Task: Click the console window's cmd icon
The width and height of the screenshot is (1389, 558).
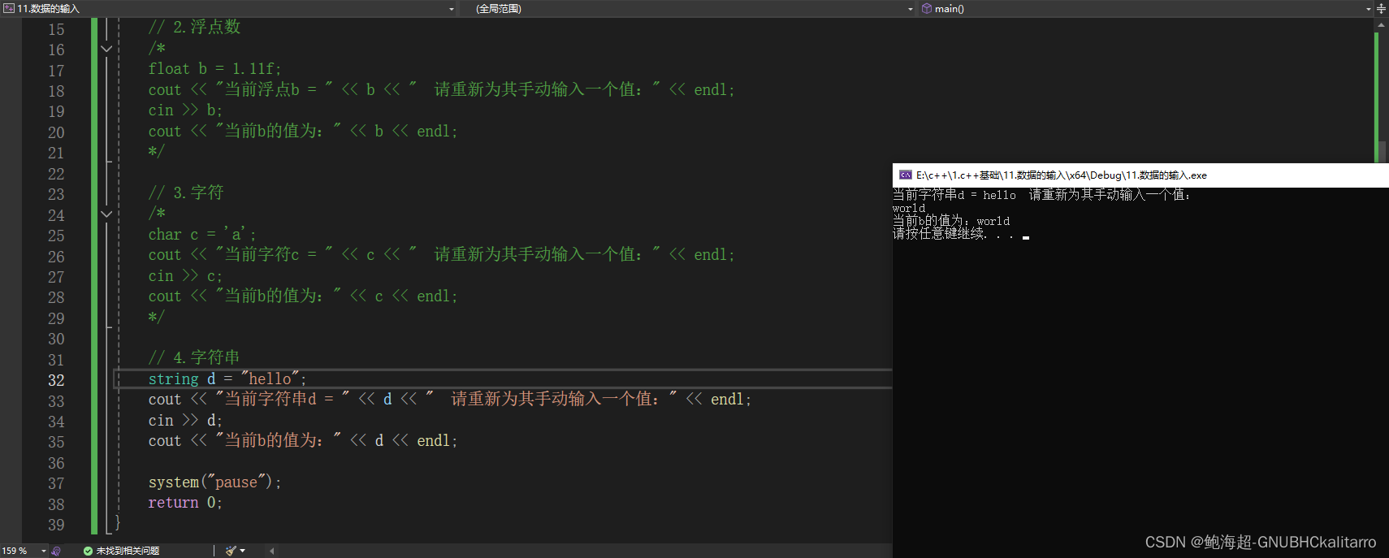Action: pos(906,175)
